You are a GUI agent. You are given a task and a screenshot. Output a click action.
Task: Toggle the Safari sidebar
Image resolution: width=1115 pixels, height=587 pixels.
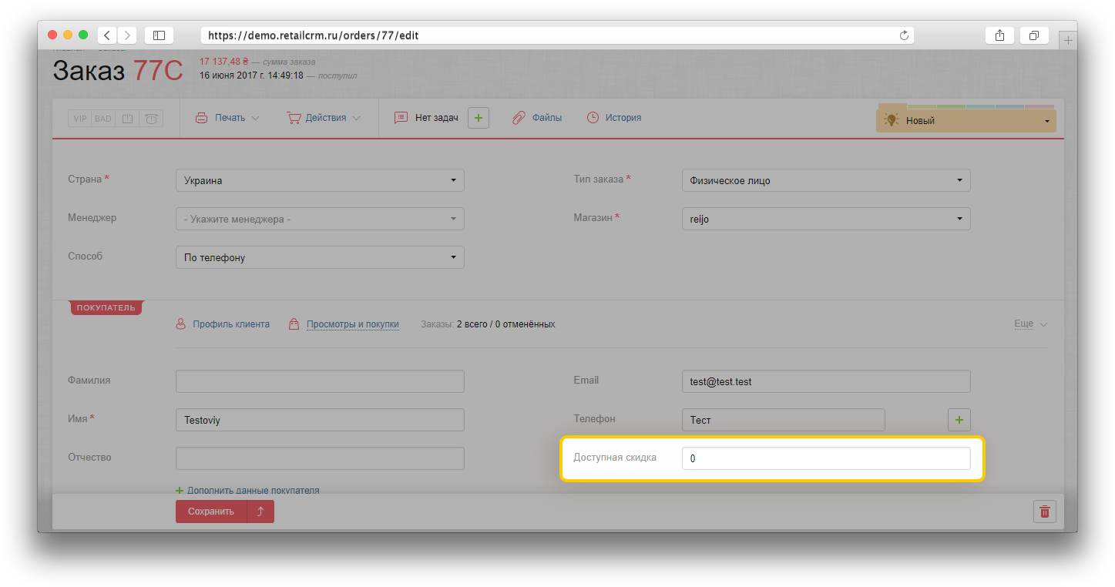click(159, 35)
